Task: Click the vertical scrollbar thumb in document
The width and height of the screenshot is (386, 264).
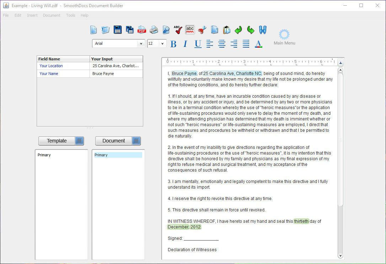Action: click(341, 140)
